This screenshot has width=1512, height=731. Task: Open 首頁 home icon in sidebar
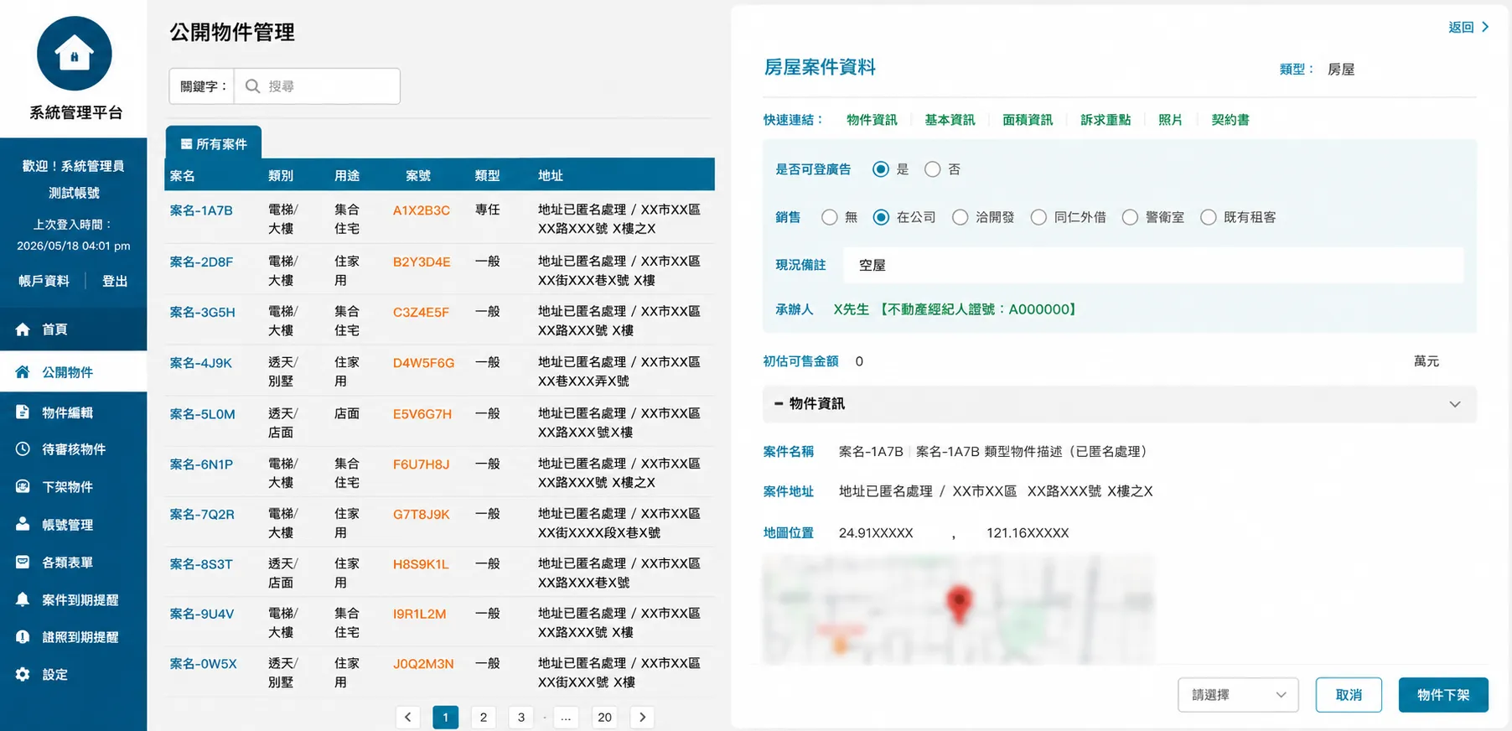coord(23,329)
